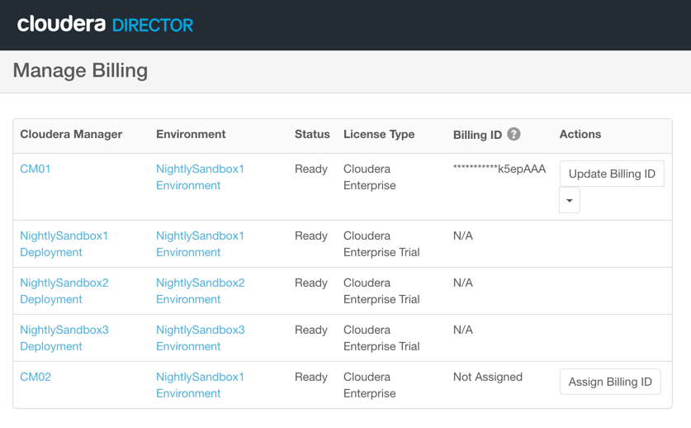Open the CM02 Cloudera Manager link
691x428 pixels.
point(35,377)
